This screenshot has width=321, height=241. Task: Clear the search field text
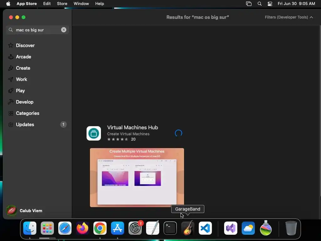[x=64, y=30]
